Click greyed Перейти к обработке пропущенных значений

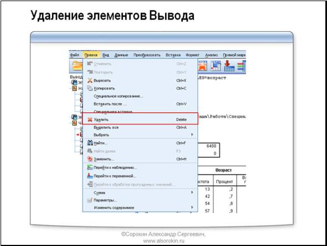[140, 184]
